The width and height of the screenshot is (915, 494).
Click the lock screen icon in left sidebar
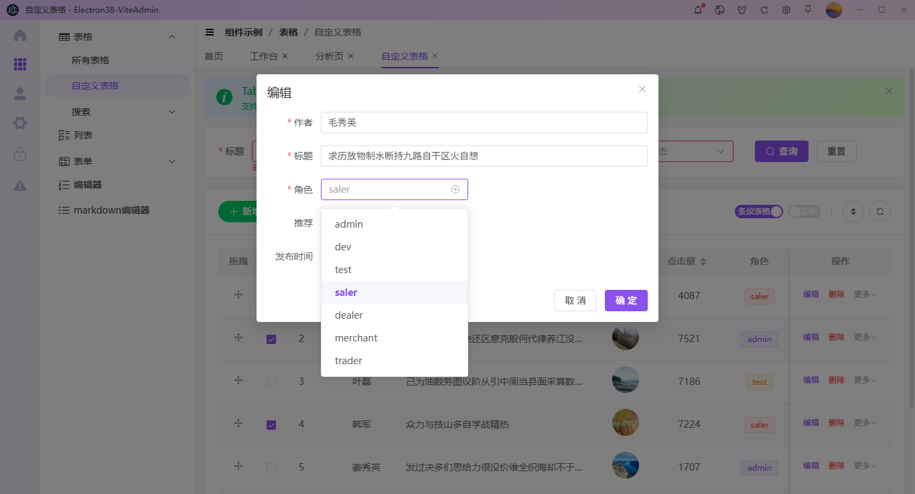[x=20, y=153]
